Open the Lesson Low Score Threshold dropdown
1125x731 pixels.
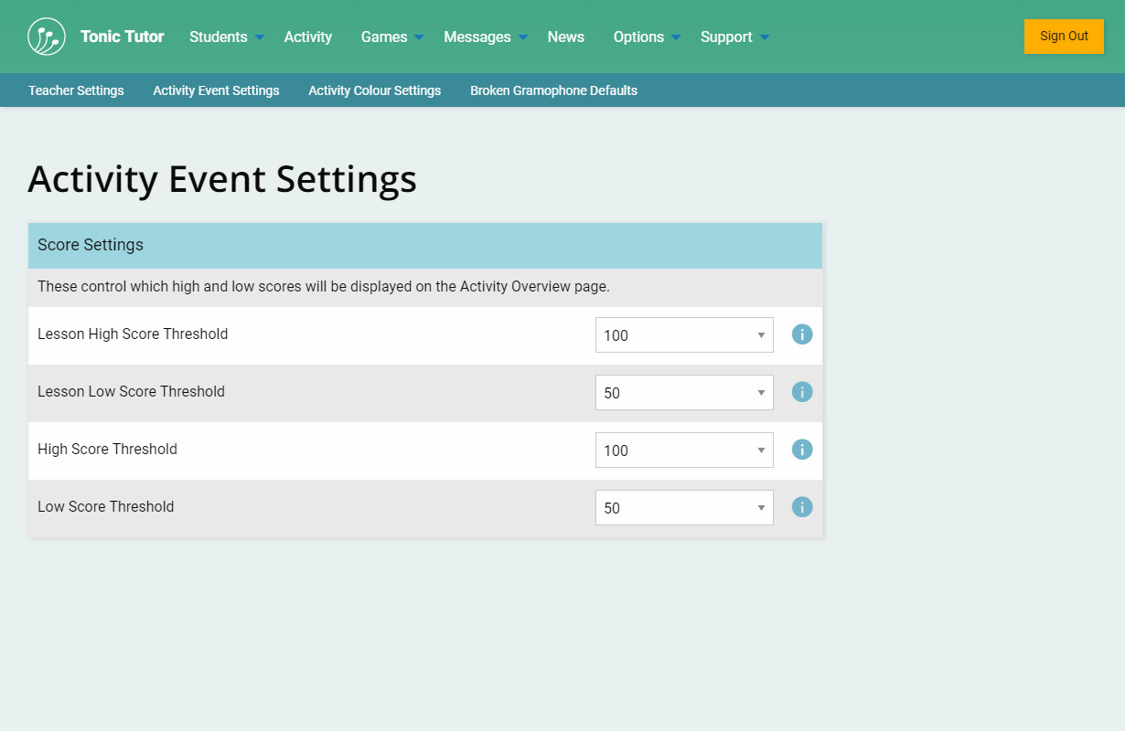click(684, 393)
